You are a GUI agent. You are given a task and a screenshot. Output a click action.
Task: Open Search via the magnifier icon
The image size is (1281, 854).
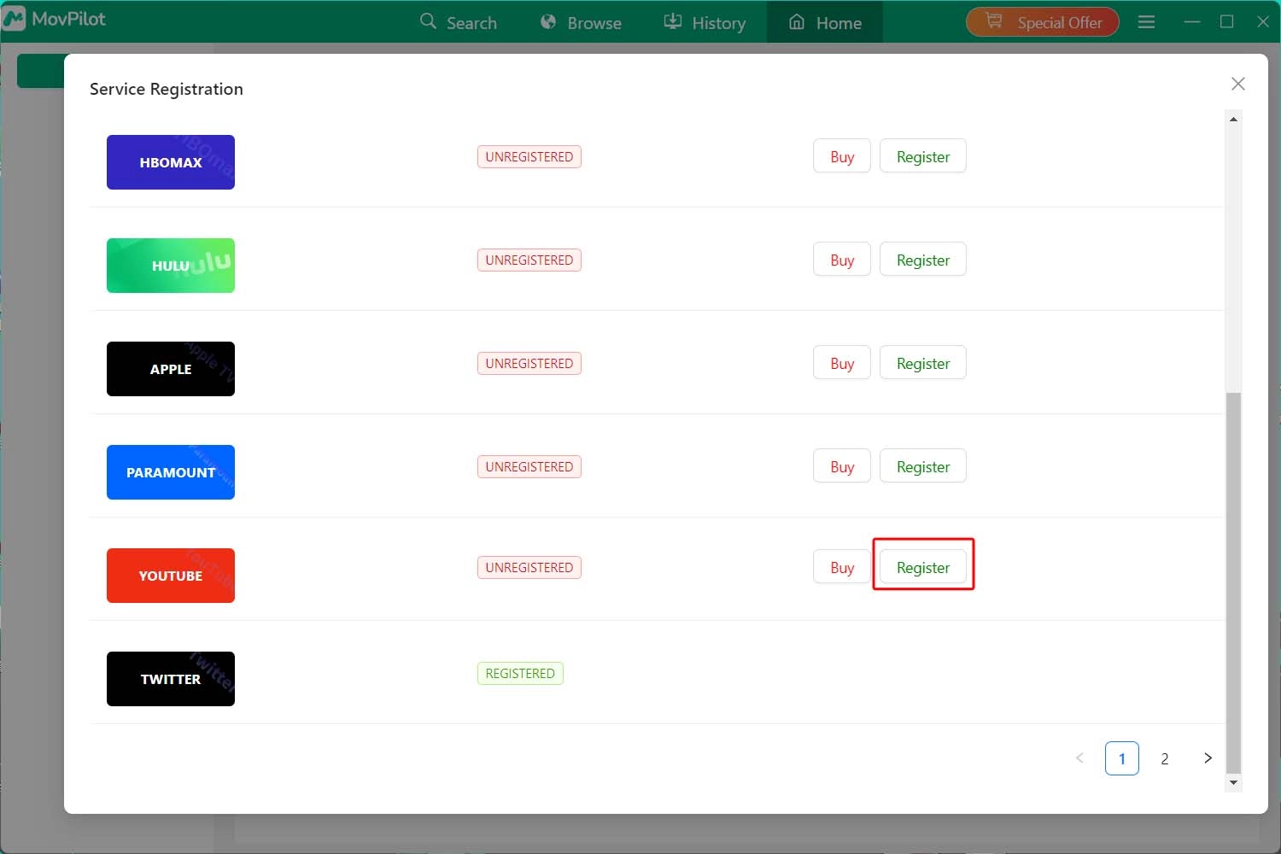pos(429,22)
